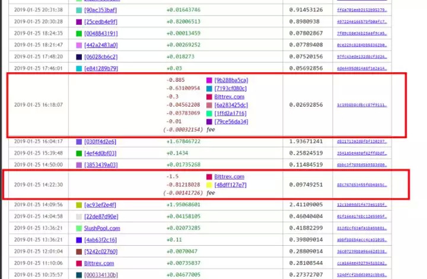
Task: Click purple swatch beside [25cedb4e9f]
Action: coord(79,22)
